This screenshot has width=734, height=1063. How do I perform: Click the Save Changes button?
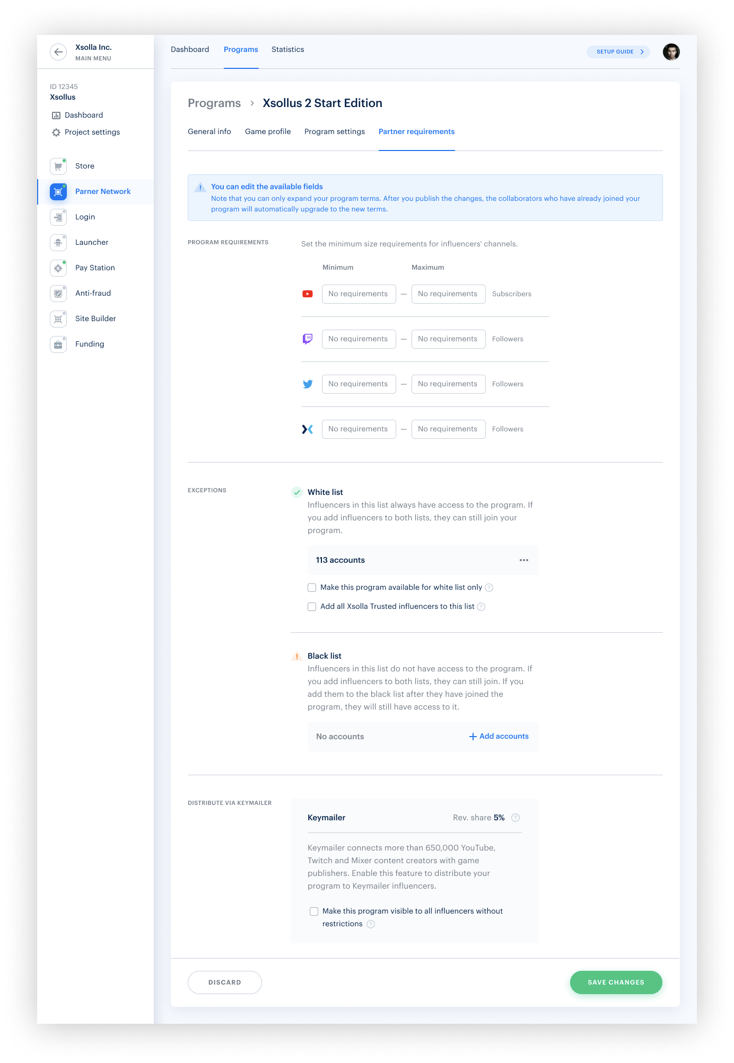pyautogui.click(x=616, y=982)
